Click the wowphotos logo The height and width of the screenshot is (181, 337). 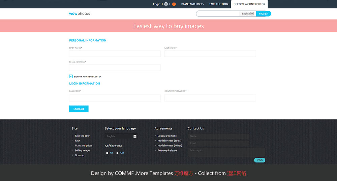(80, 14)
